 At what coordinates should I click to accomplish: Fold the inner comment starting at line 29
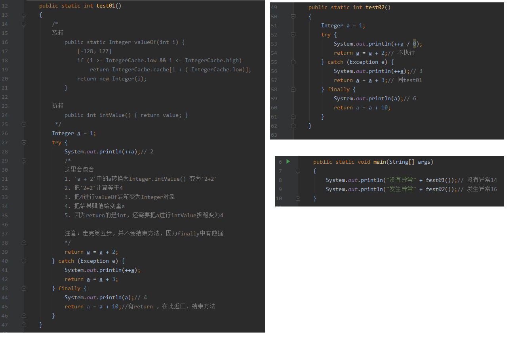pos(24,161)
